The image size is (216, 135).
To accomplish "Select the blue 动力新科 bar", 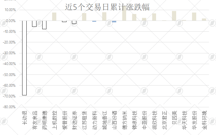I will (x=94, y=21).
